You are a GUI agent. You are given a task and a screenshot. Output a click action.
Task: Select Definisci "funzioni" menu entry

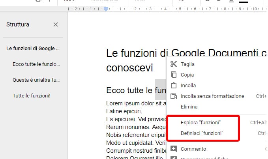(x=202, y=133)
